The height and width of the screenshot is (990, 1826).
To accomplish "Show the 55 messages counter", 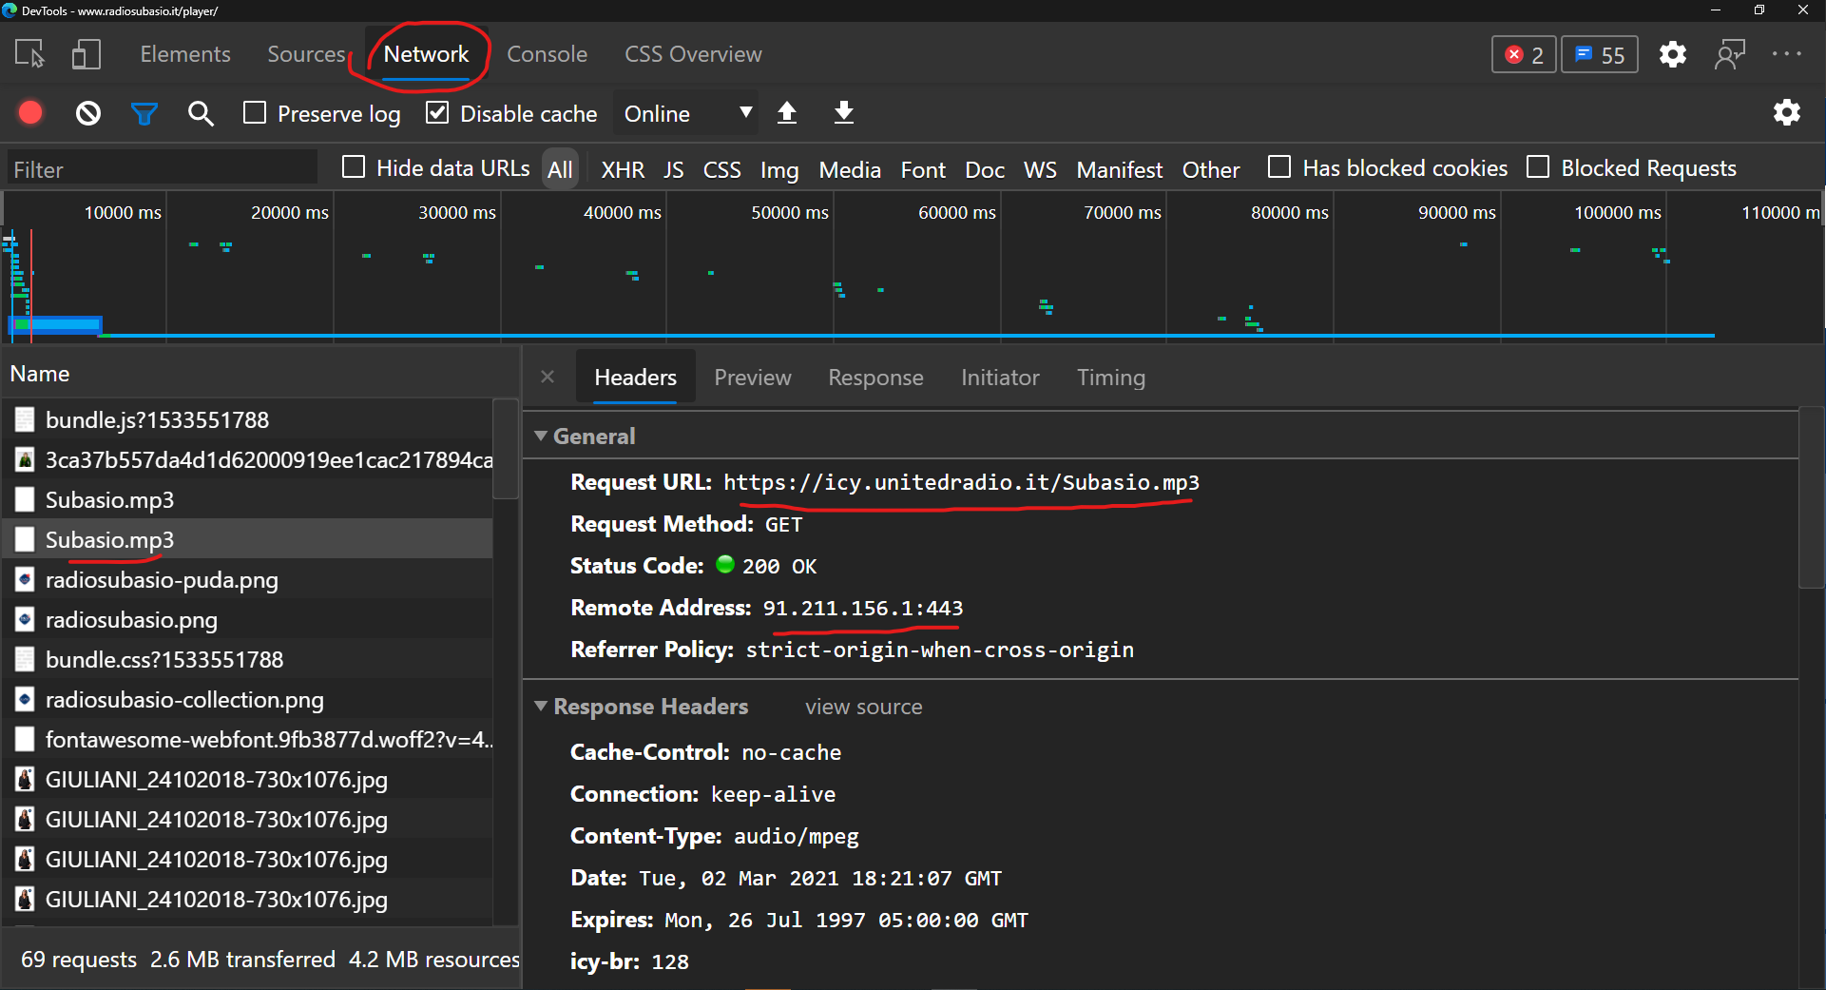I will click(1601, 55).
